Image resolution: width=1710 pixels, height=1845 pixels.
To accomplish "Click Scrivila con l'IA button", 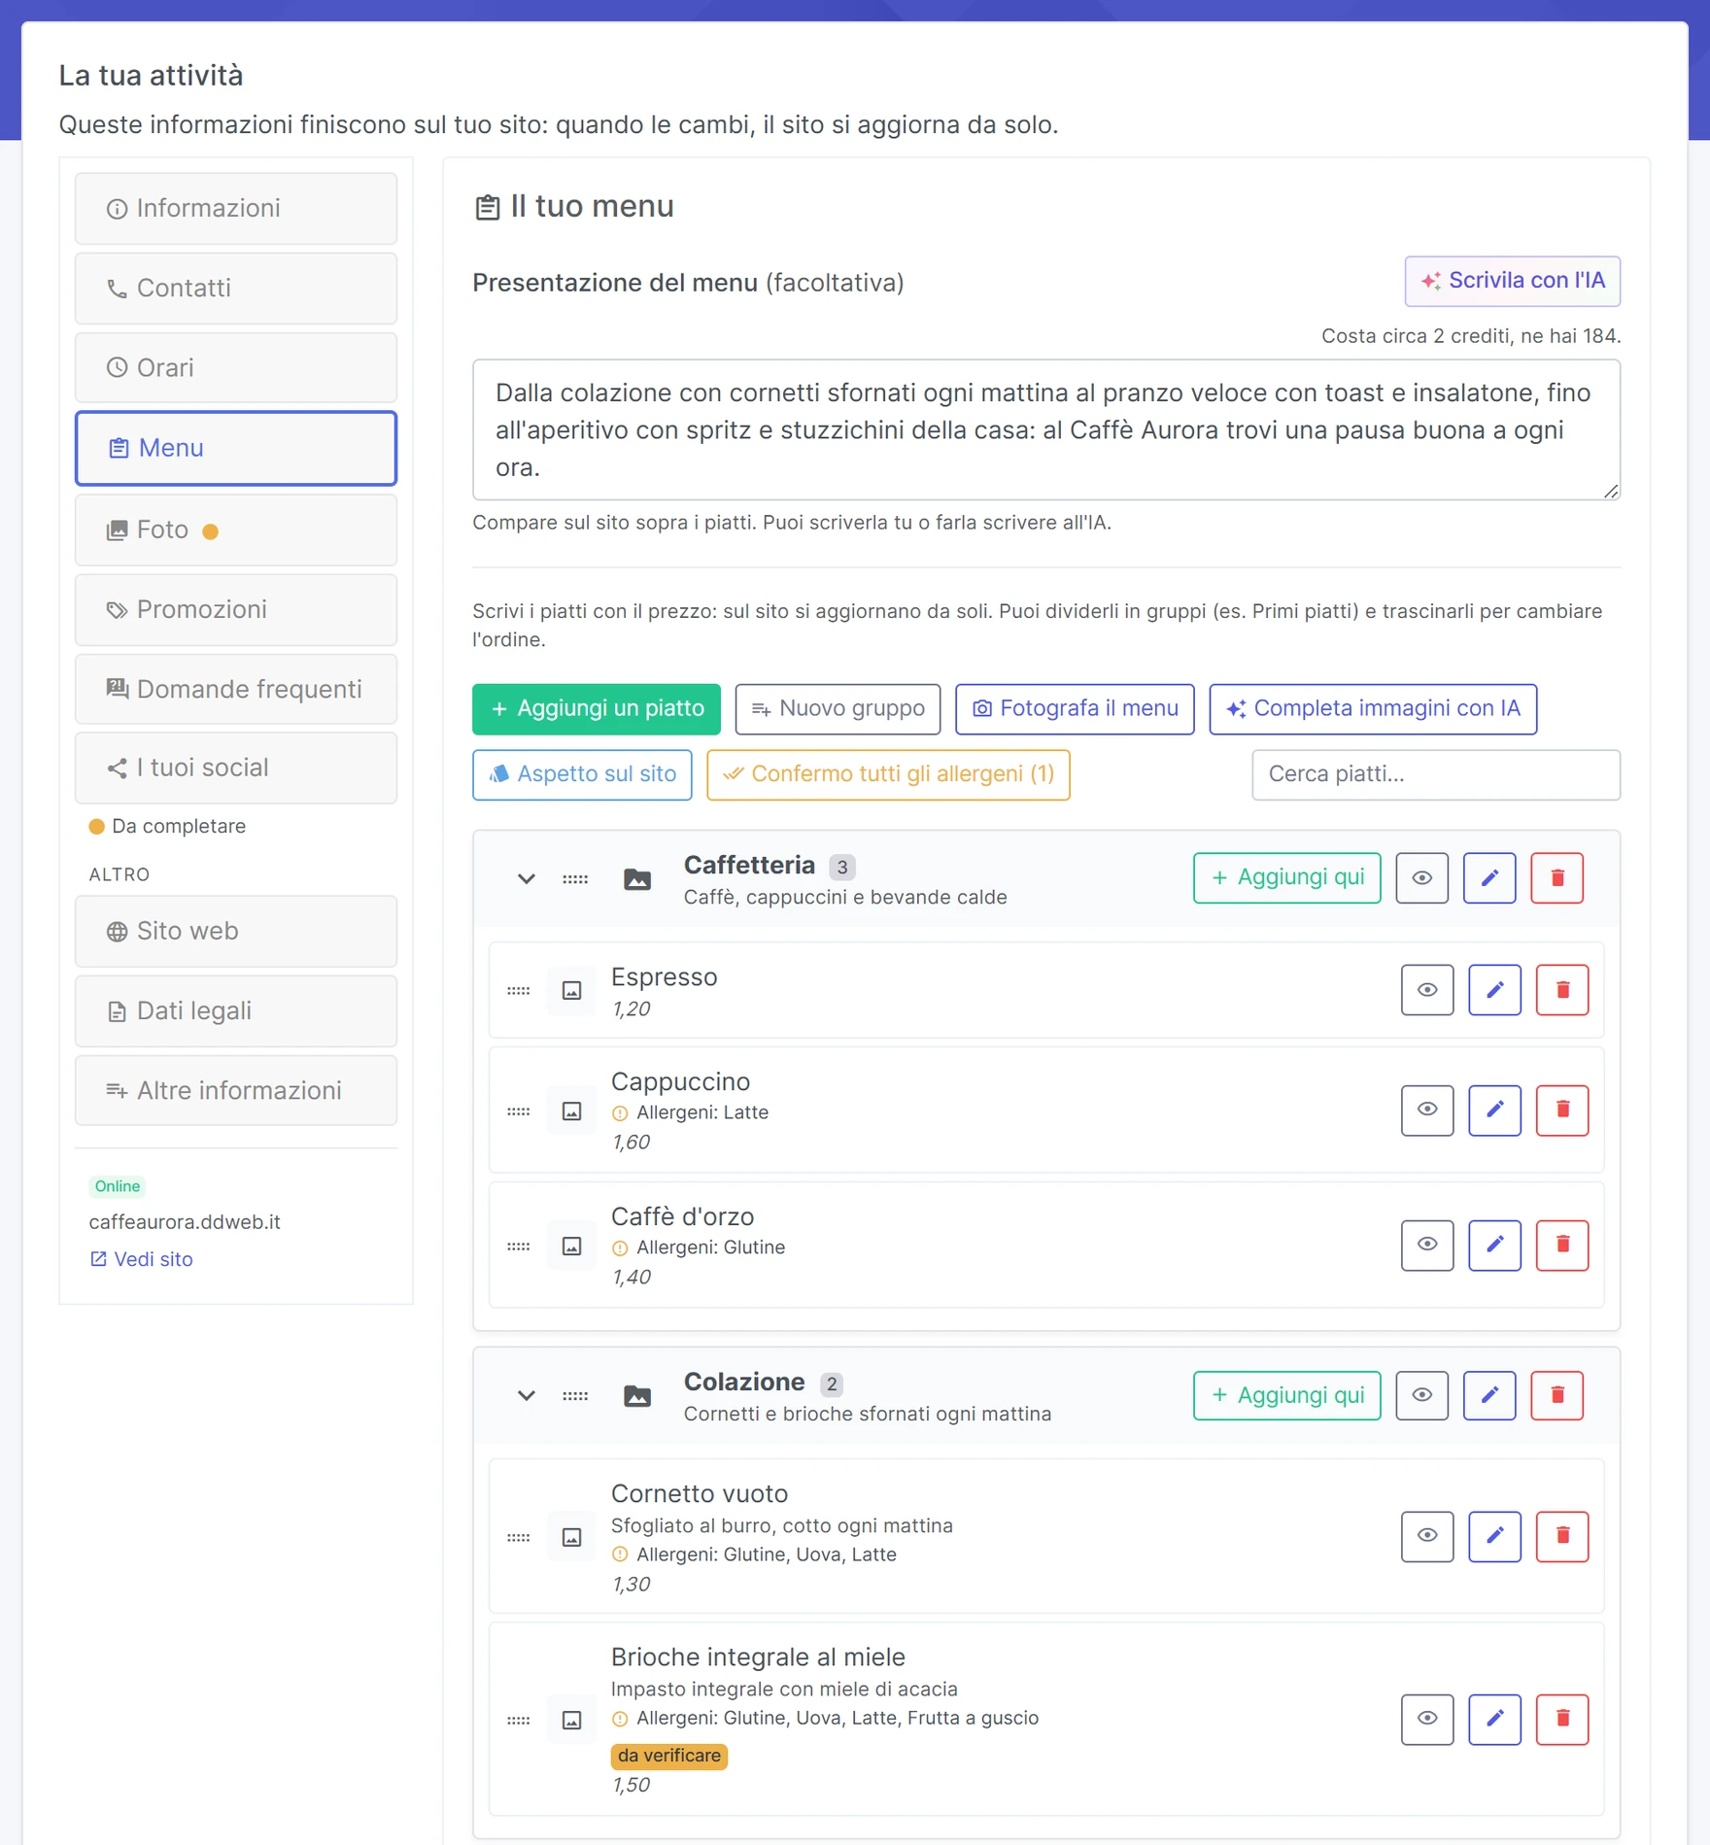I will click(1513, 281).
